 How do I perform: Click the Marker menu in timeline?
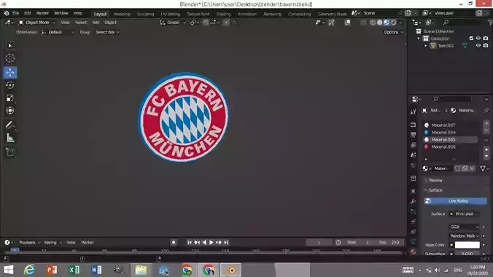(x=87, y=243)
